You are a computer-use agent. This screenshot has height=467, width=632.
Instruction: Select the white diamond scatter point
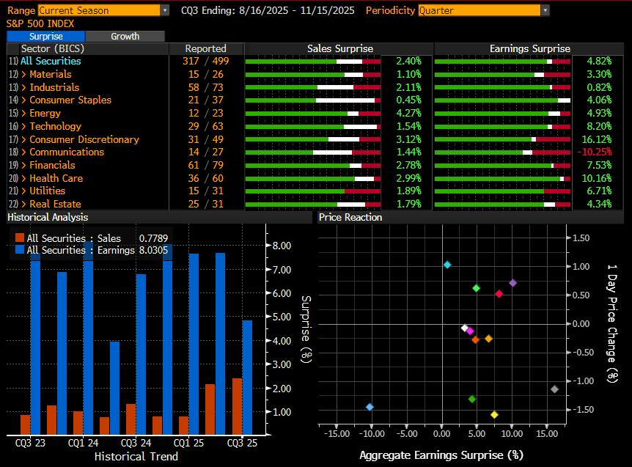(x=464, y=328)
